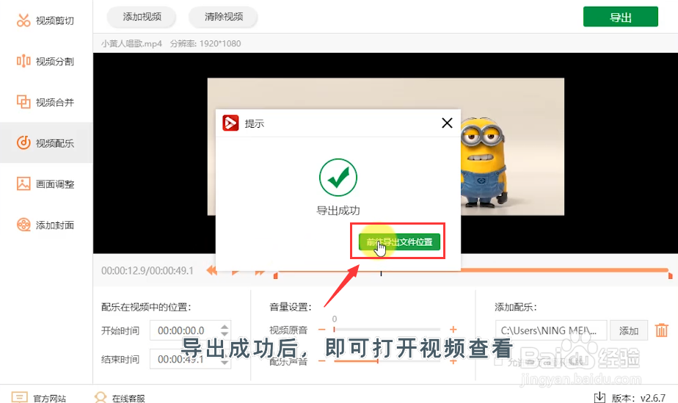Screen dimensions: 678x403
Task: Click the 00:00:12.9/00:00:49.1 time display
Action: pos(147,271)
